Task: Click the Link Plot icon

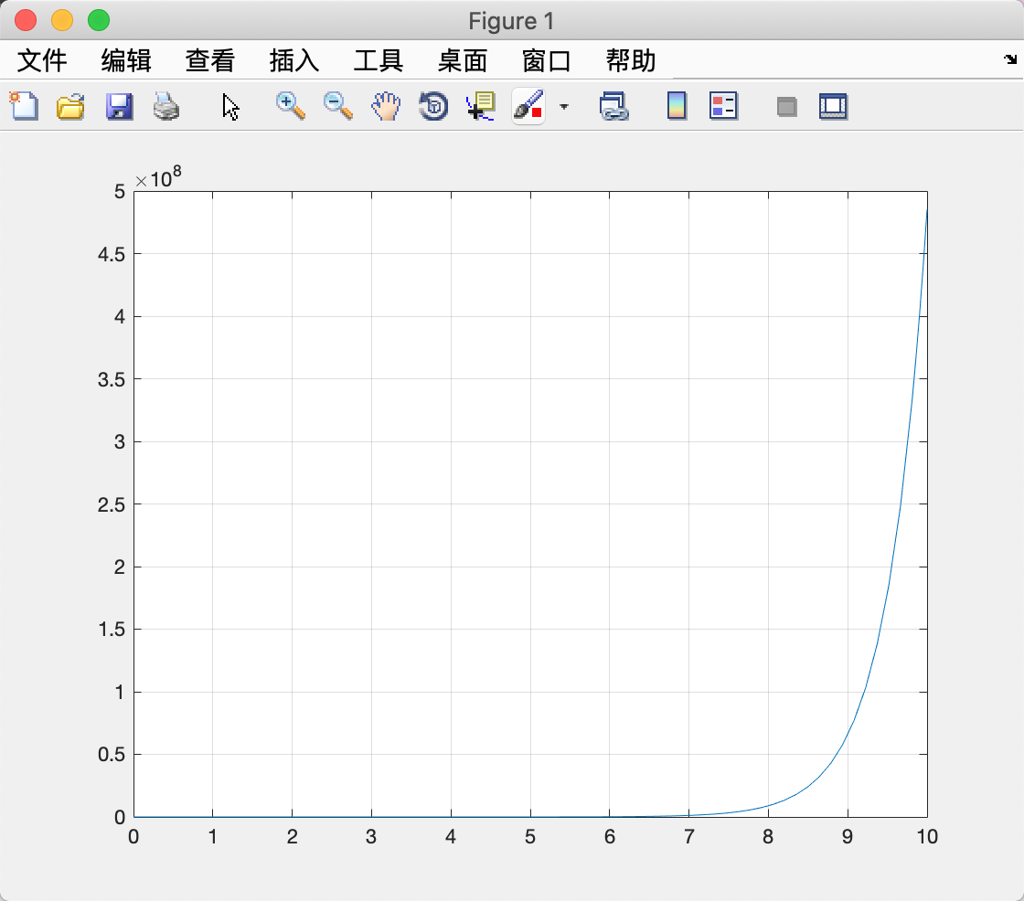Action: [613, 106]
